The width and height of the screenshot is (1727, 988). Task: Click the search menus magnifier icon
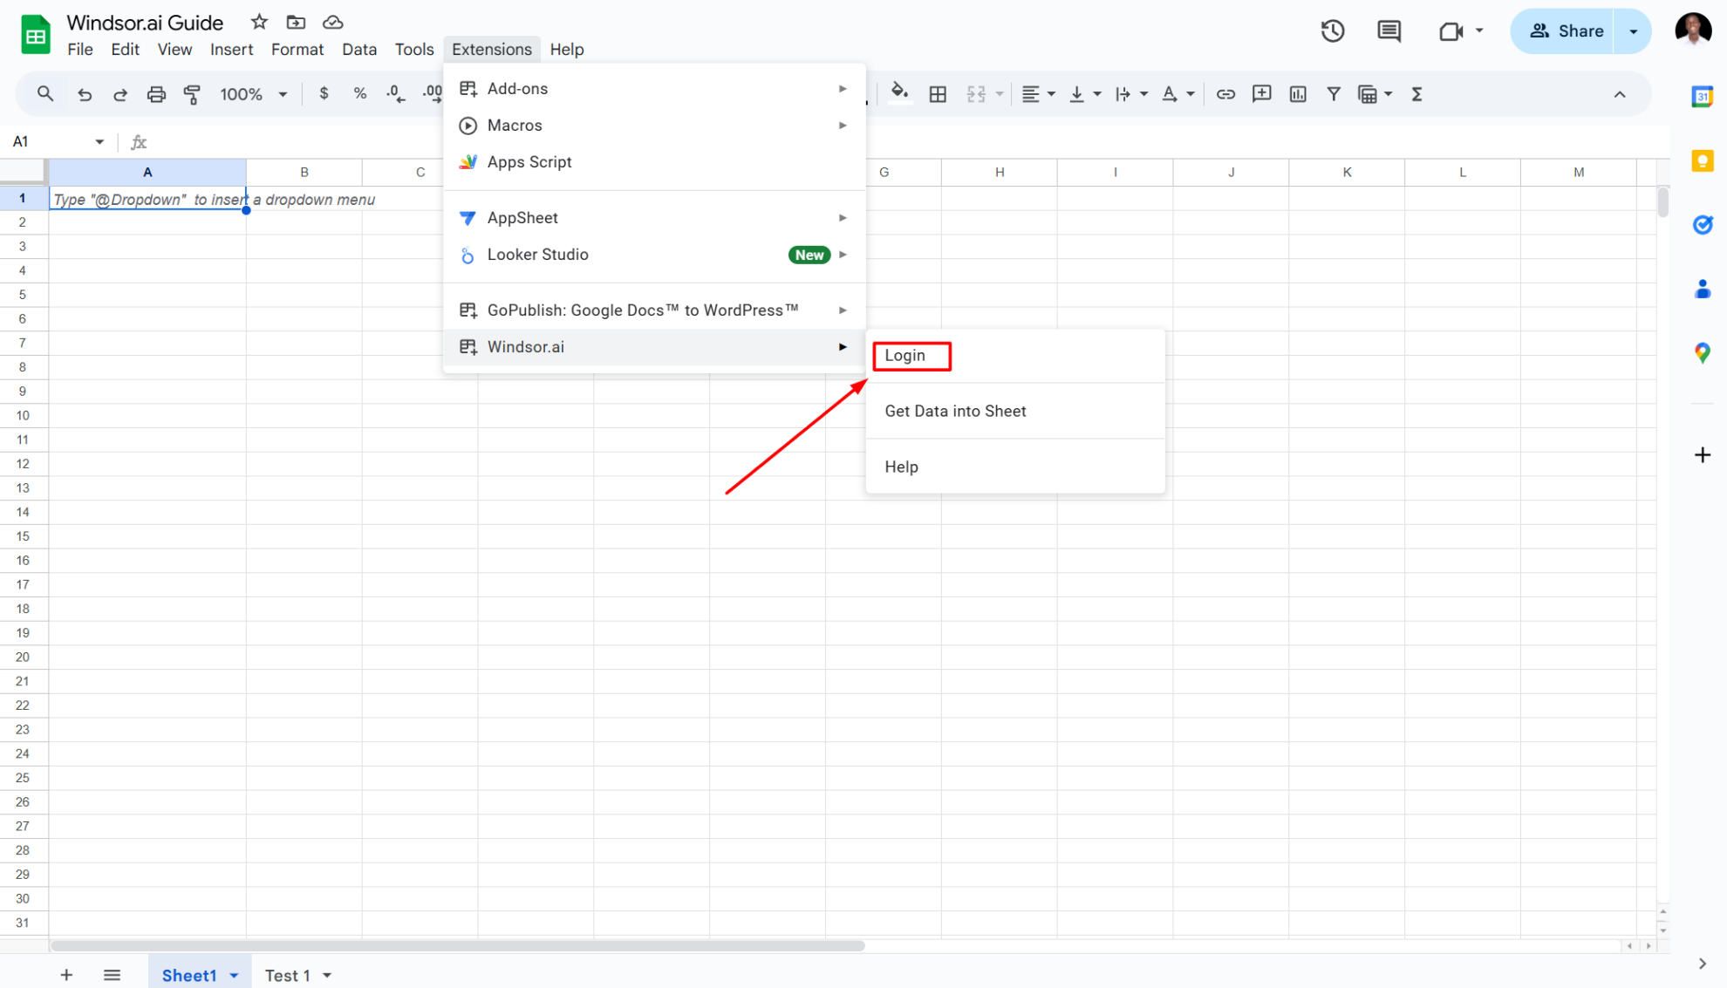pyautogui.click(x=45, y=93)
